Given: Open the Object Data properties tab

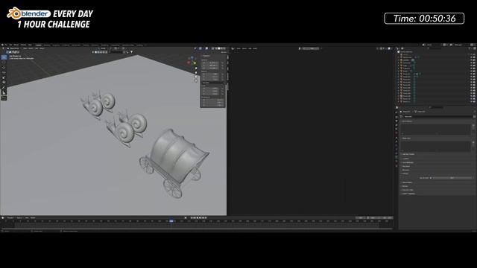Looking at the screenshot, I should pyautogui.click(x=397, y=157).
